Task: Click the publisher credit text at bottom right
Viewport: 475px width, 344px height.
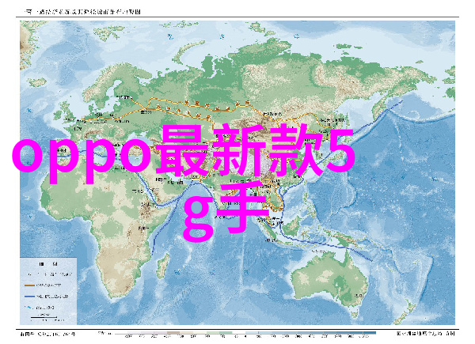Action: 426,334
